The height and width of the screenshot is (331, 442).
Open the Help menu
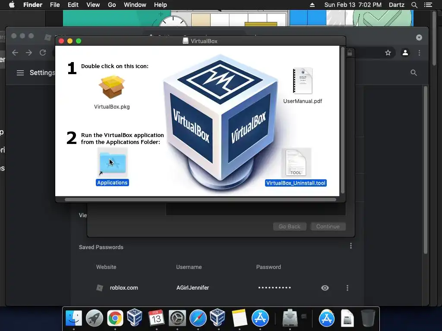pyautogui.click(x=161, y=5)
